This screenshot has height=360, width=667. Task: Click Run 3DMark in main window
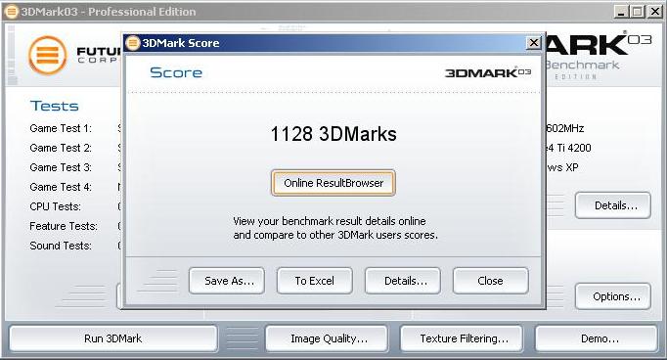pyautogui.click(x=113, y=338)
